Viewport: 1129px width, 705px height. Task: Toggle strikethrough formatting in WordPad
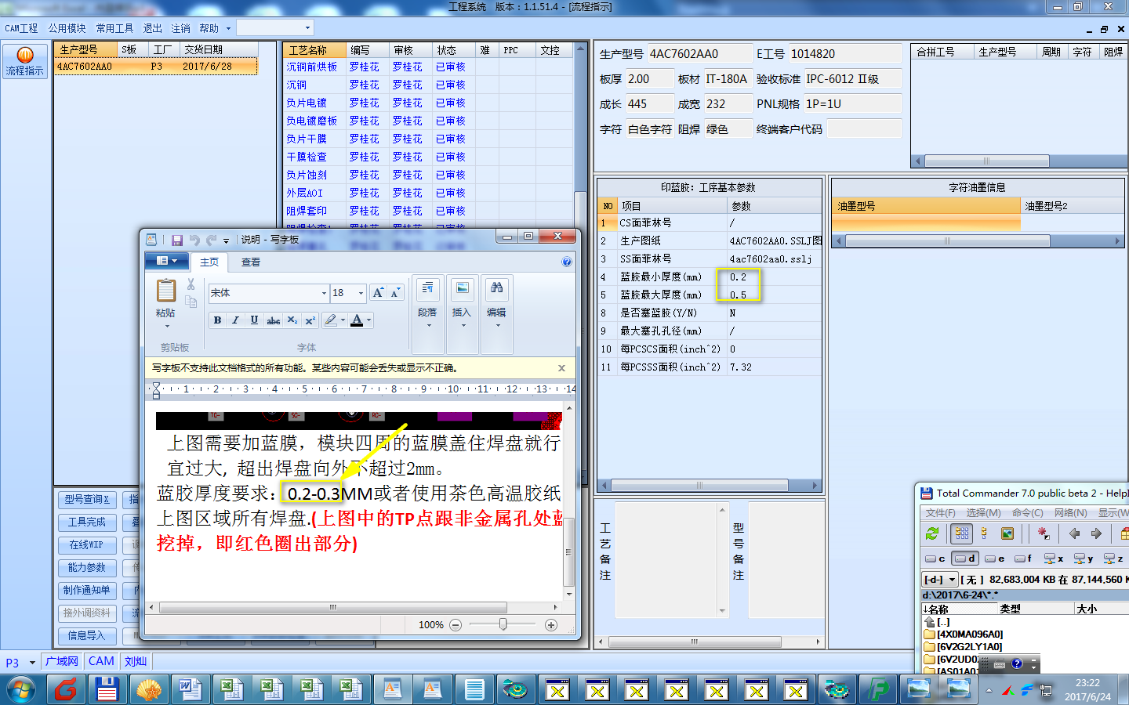pyautogui.click(x=273, y=320)
